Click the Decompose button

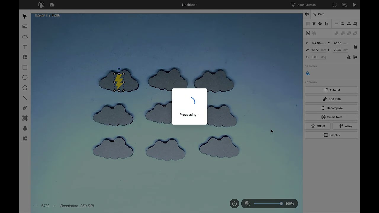coord(331,108)
